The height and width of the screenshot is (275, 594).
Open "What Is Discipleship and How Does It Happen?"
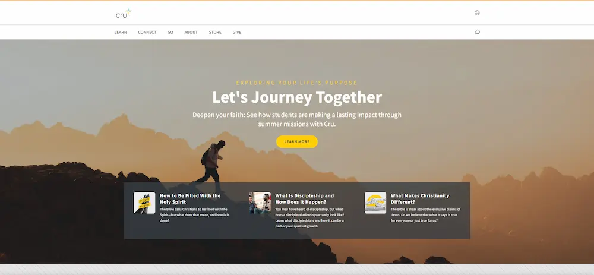[304, 198]
